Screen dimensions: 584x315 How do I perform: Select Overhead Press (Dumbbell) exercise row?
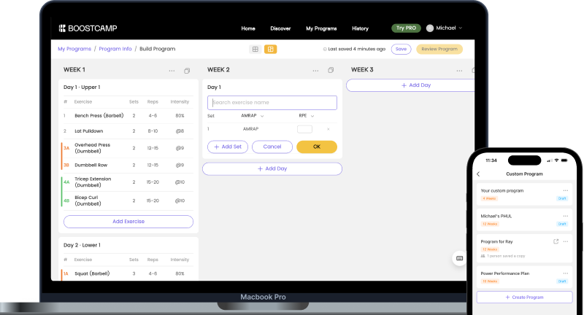128,148
